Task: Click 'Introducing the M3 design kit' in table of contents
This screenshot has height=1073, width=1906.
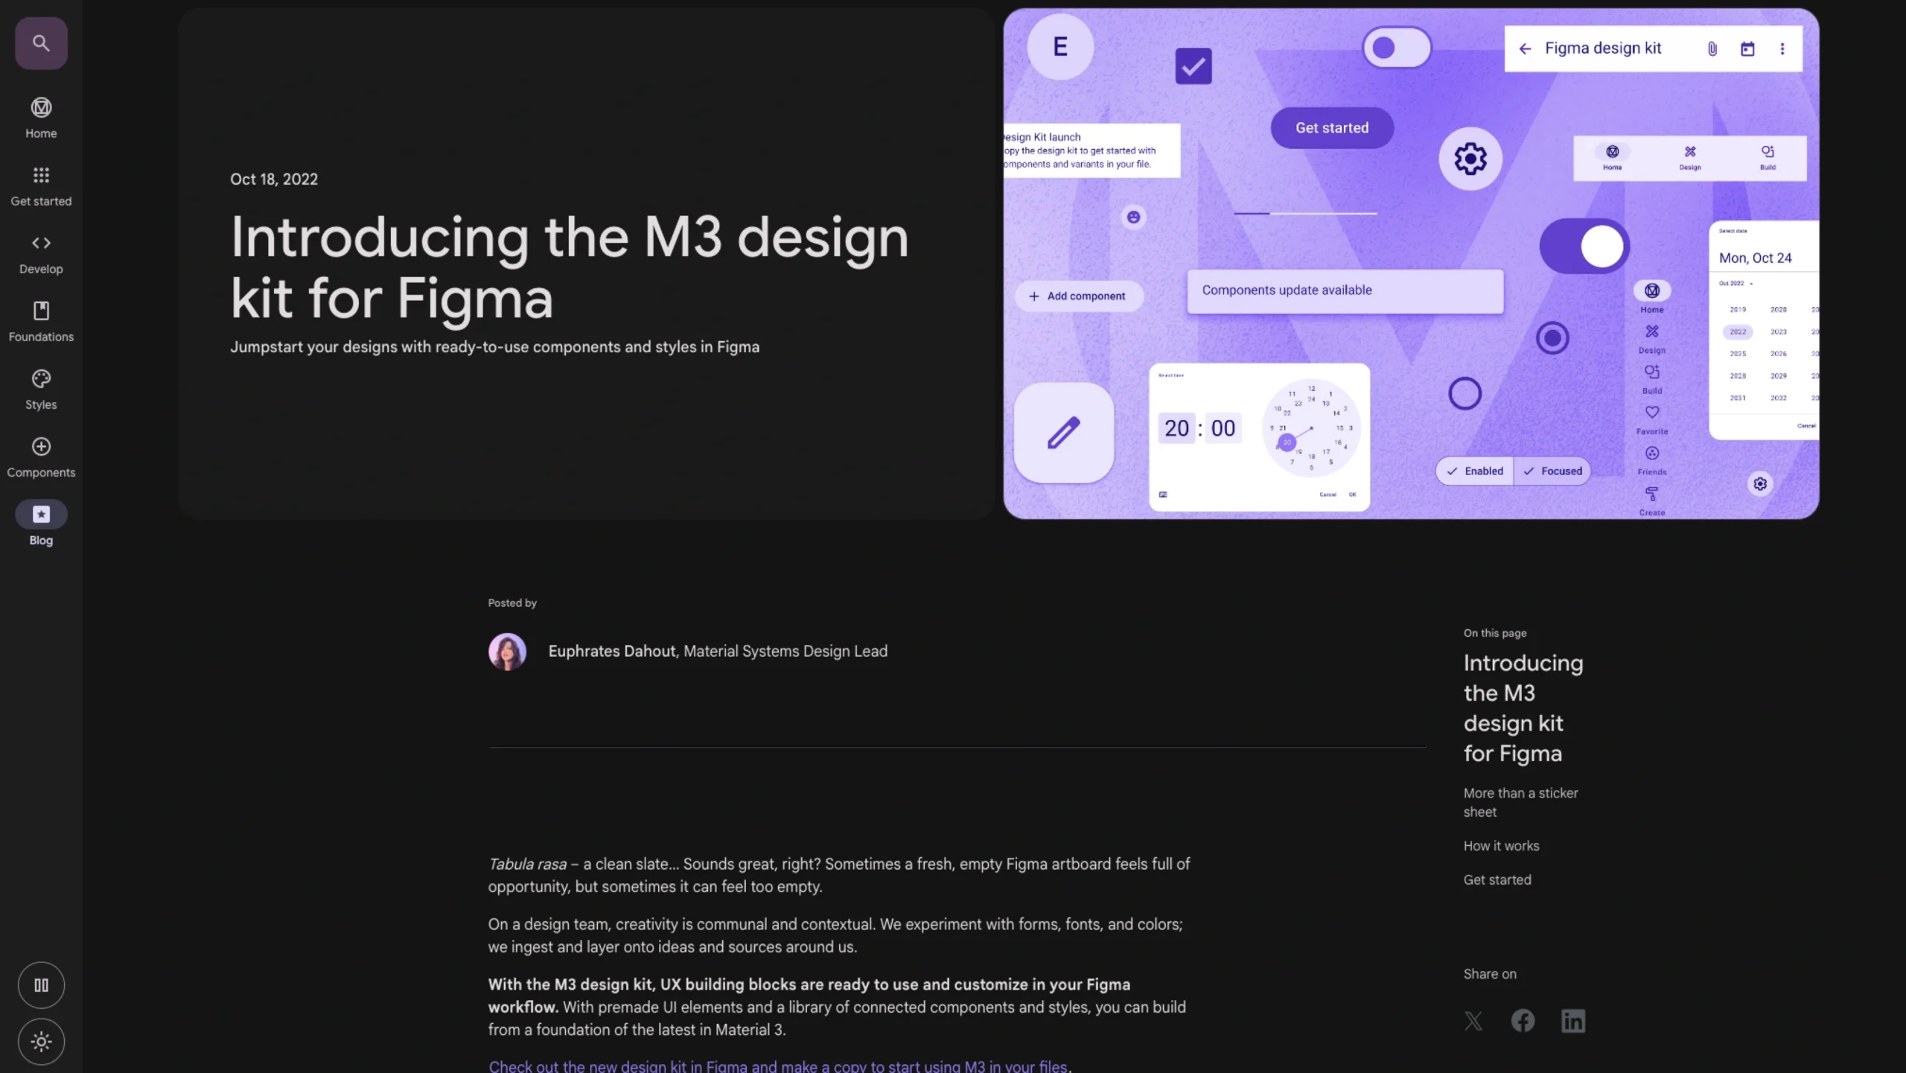Action: click(1523, 708)
